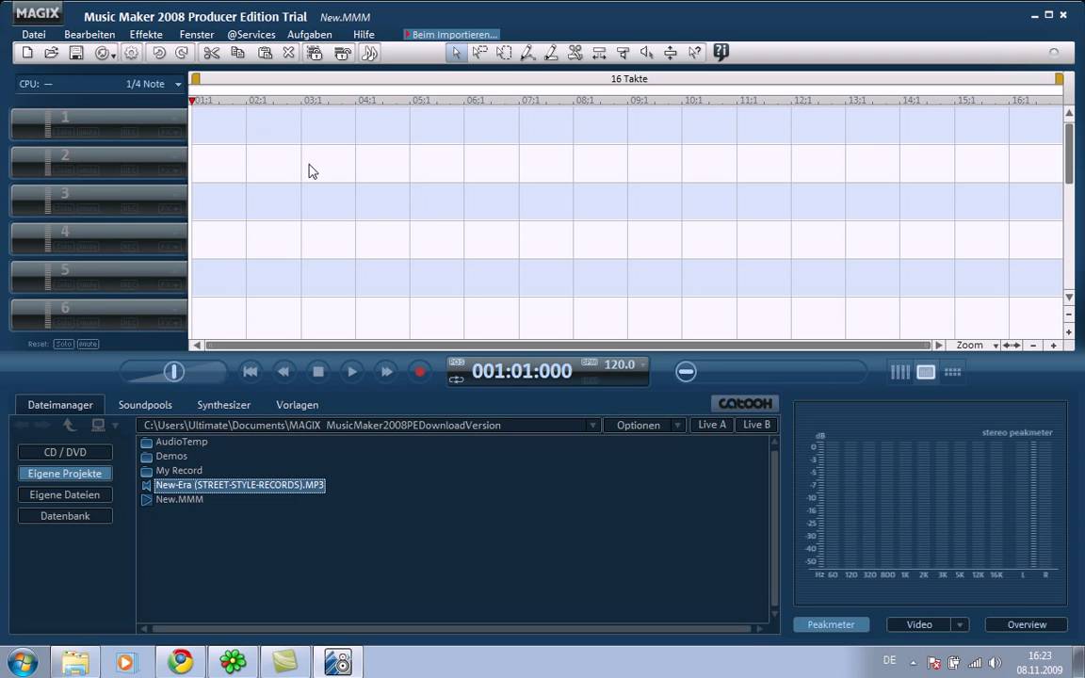Screen dimensions: 1085x678
Task: Switch to the Soundpools tab
Action: click(x=145, y=405)
